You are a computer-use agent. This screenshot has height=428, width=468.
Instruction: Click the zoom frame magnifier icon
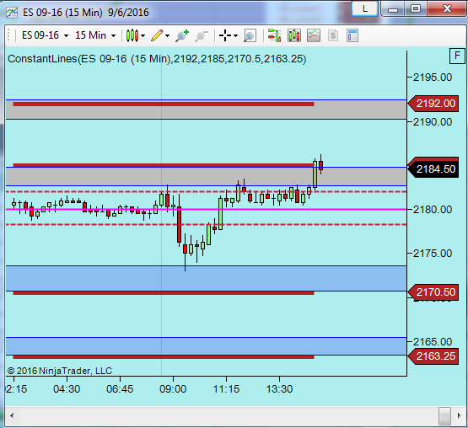click(x=250, y=35)
